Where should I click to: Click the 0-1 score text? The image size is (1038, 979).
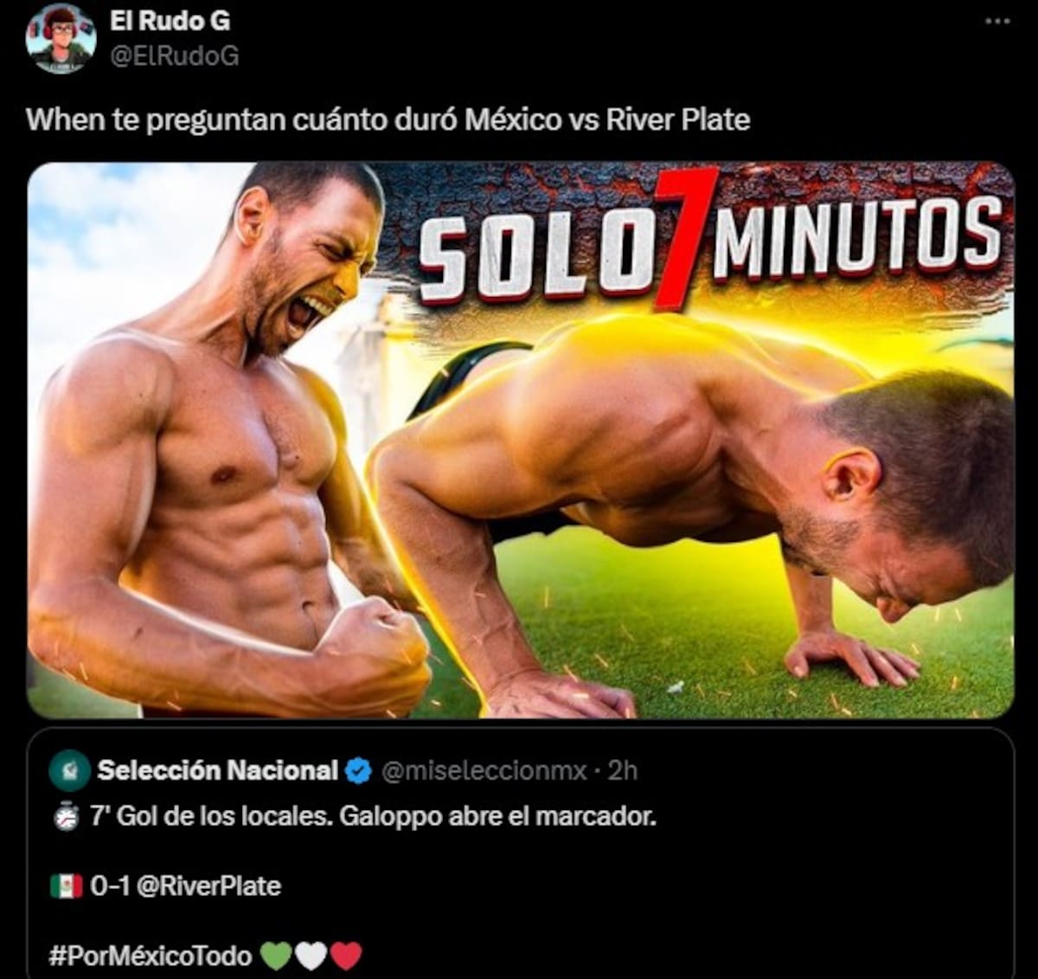point(111,886)
